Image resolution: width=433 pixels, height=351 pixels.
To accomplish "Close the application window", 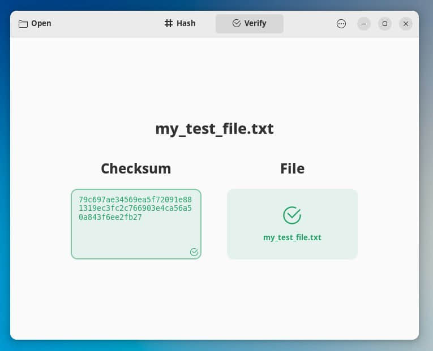I will click(x=406, y=24).
